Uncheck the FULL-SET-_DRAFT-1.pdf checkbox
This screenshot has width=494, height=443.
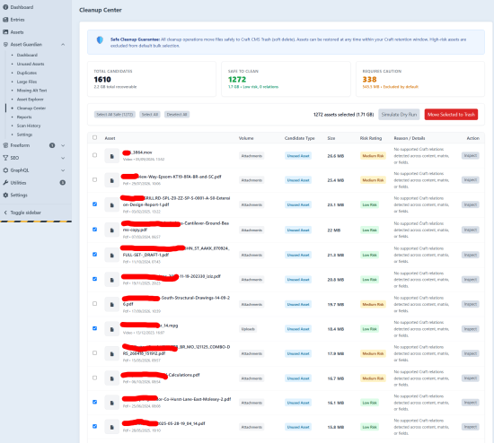[95, 254]
